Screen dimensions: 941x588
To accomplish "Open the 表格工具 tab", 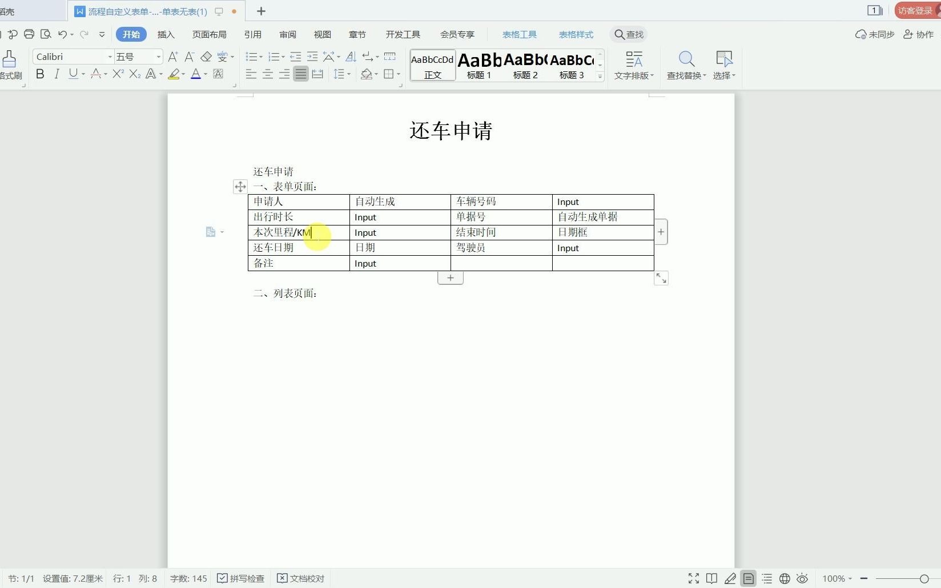I will [519, 34].
